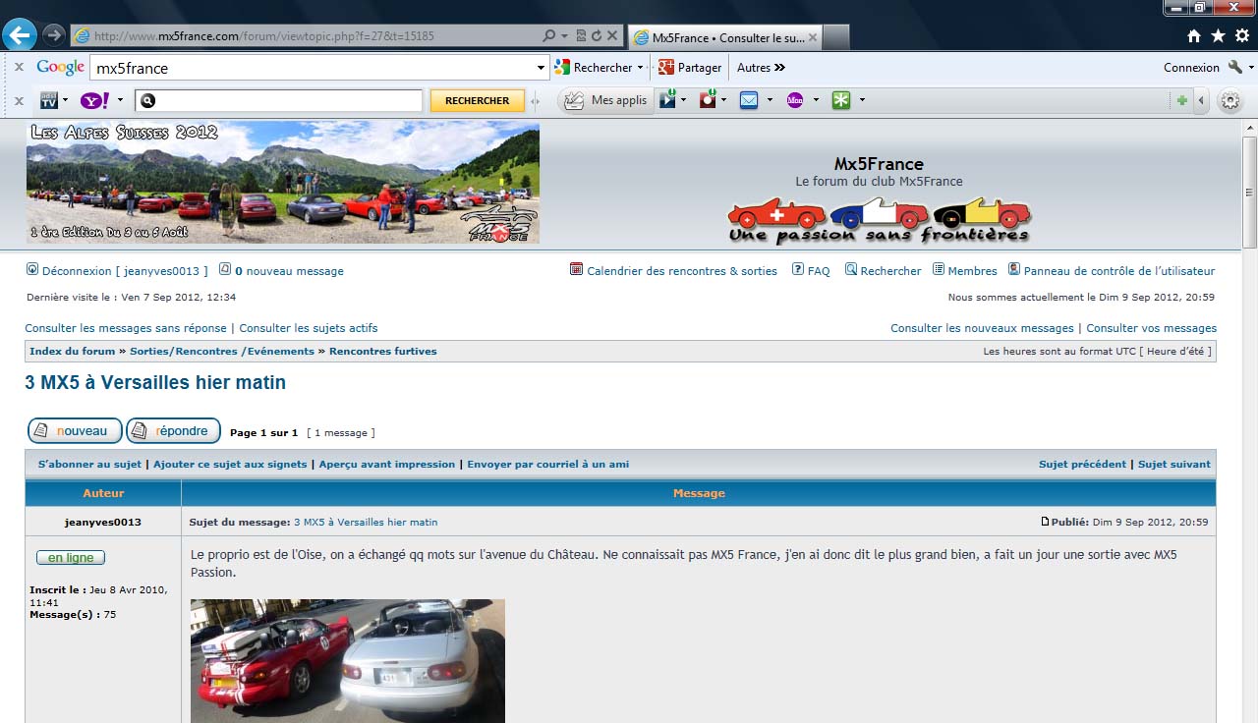Click the video player toolbar icon
The width and height of the screenshot is (1258, 723).
667,100
